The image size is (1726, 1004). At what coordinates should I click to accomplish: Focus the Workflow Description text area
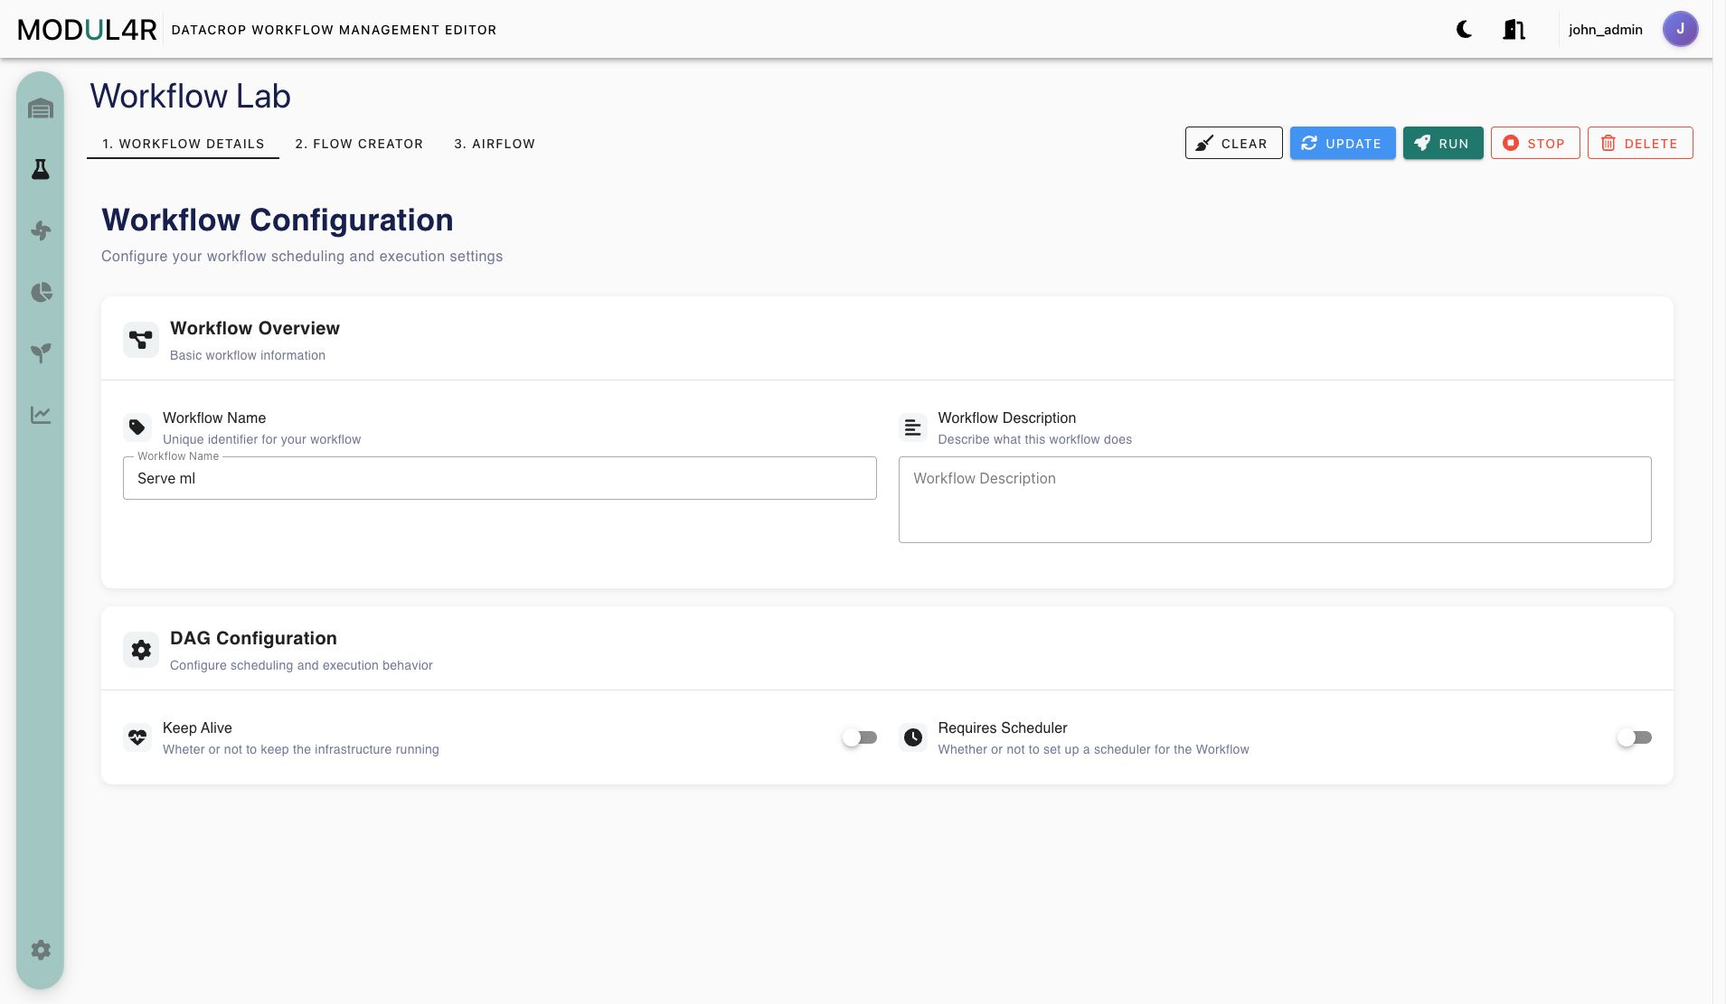[x=1275, y=500]
